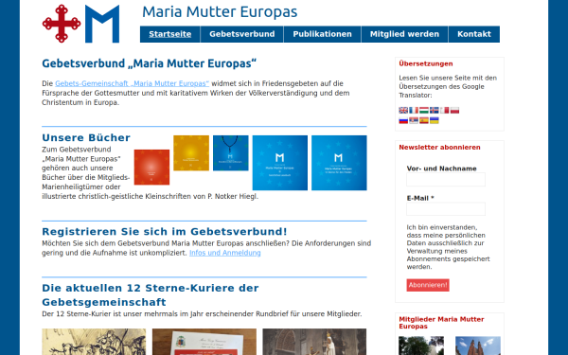Open the letter card Kurier thumbnail

[x=204, y=342]
